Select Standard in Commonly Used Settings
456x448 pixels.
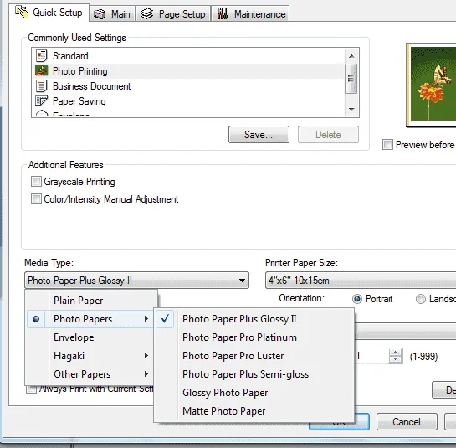pos(188,56)
